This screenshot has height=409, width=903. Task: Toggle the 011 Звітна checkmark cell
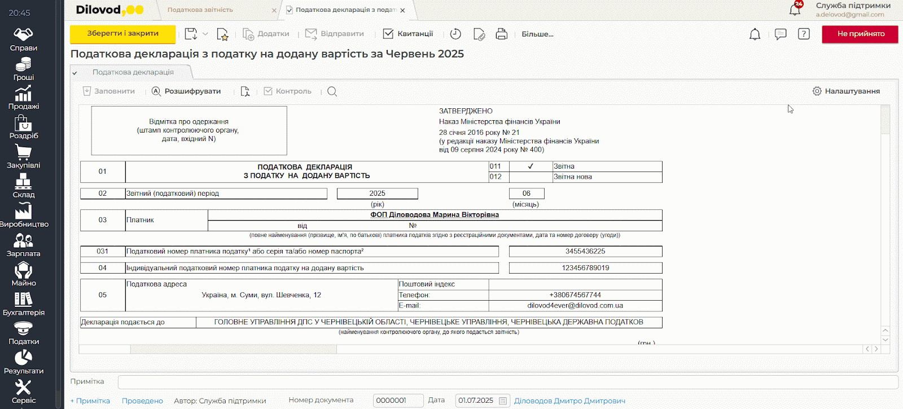coord(531,166)
